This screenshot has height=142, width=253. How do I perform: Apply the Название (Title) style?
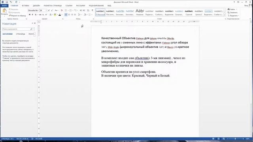(140, 12)
